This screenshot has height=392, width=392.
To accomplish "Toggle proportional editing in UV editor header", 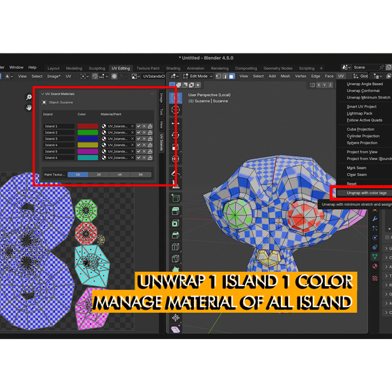I will coord(114,76).
